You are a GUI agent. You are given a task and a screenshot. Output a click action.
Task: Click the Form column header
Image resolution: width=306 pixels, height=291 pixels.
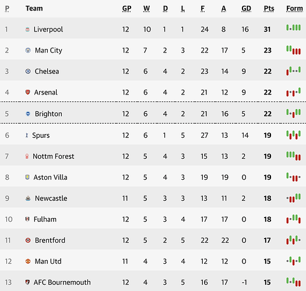click(x=294, y=9)
